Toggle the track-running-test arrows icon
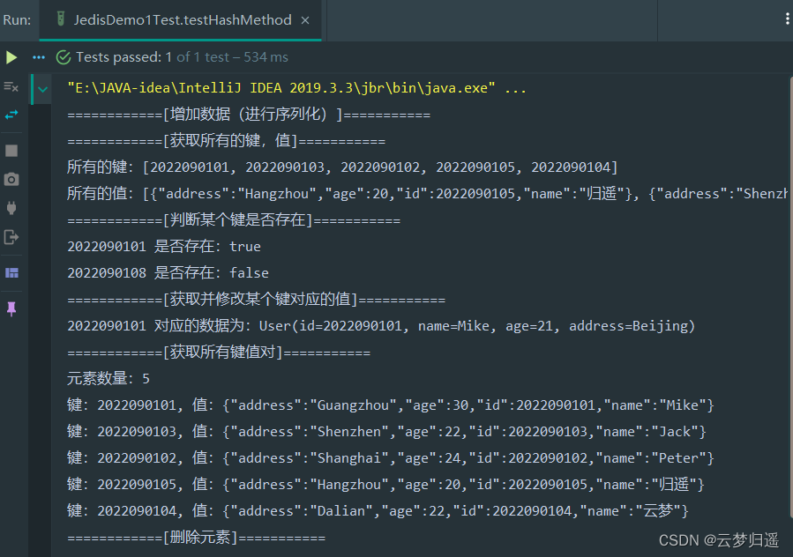793x557 pixels. click(x=11, y=115)
